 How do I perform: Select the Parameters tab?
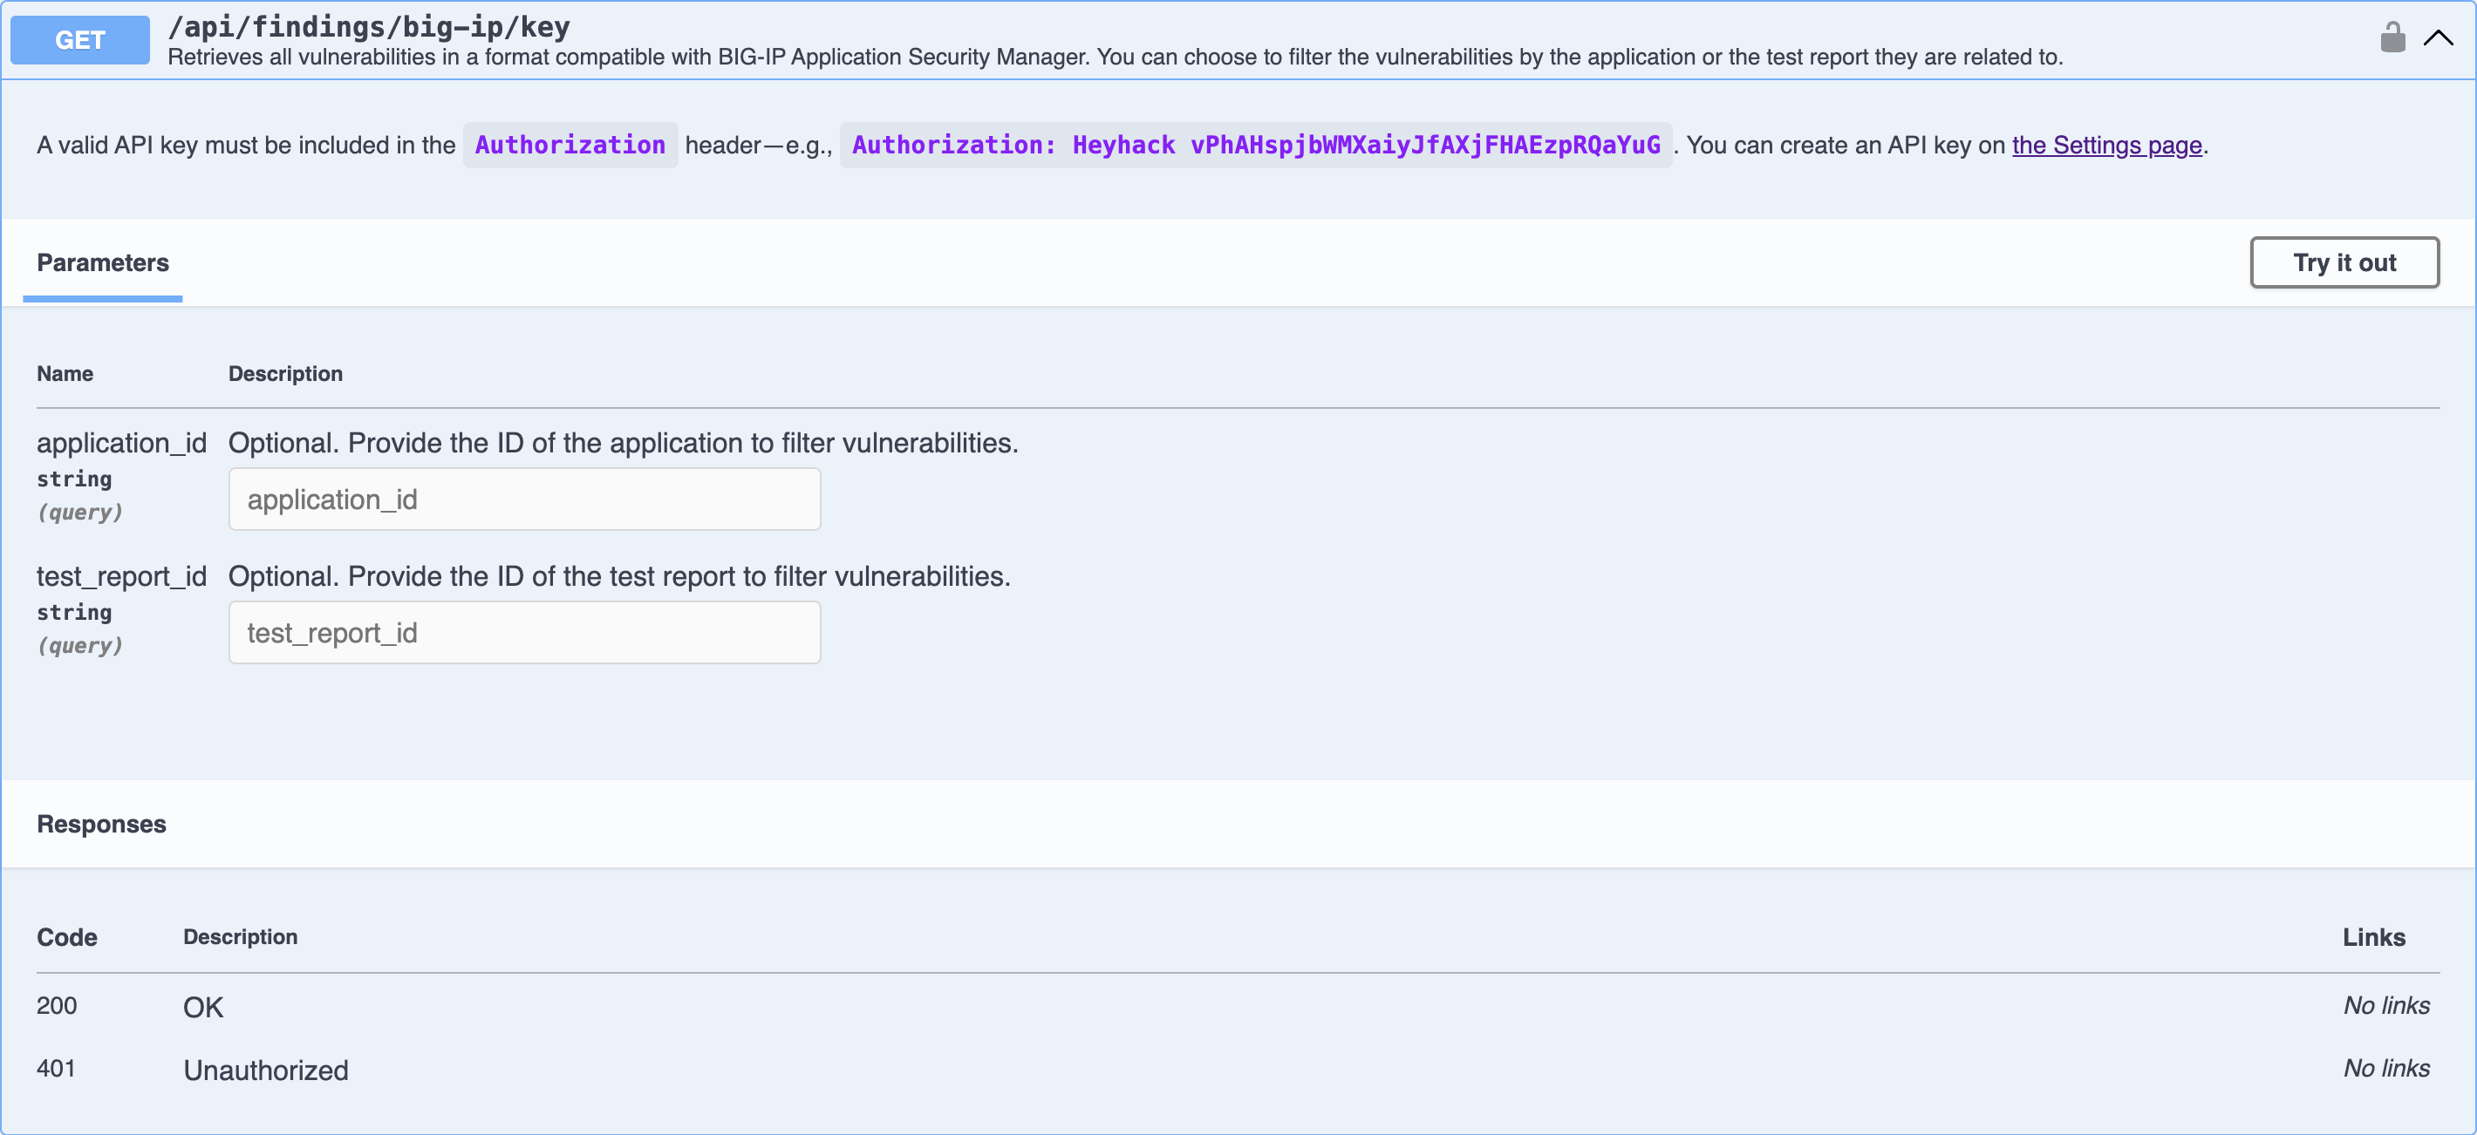pos(102,262)
